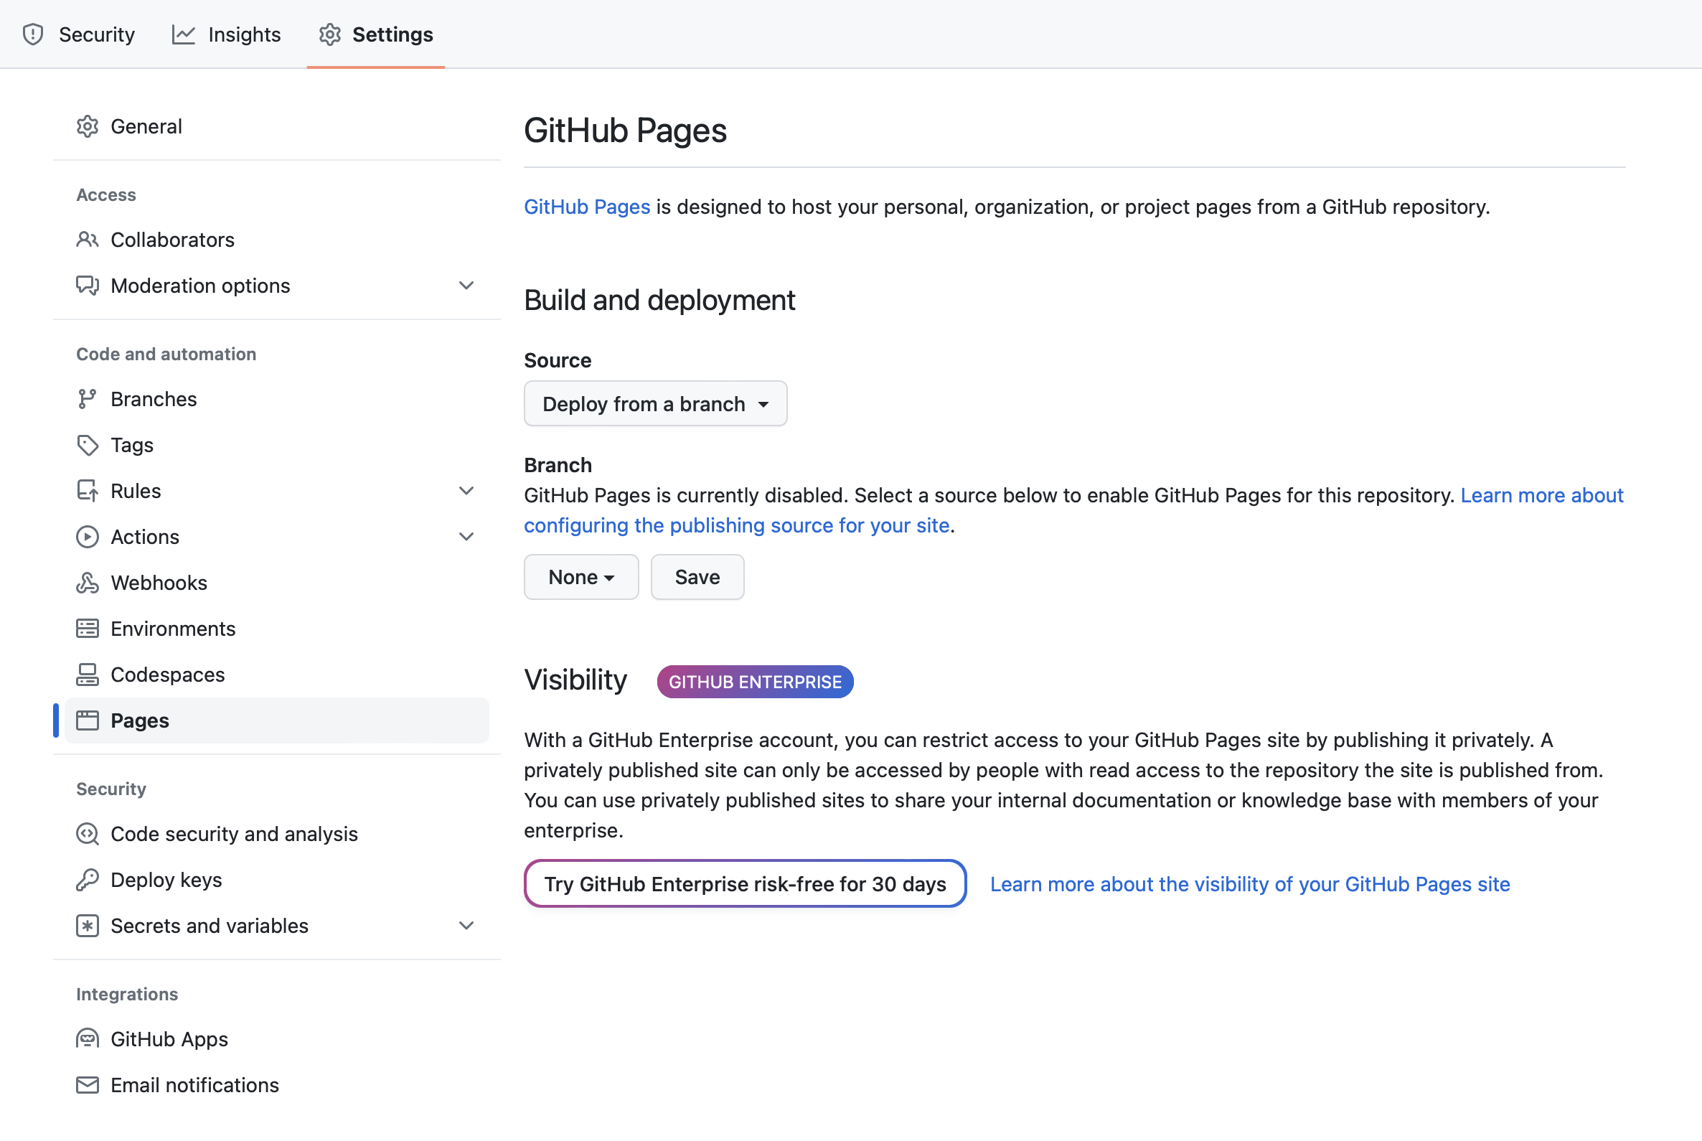Open General settings

[x=276, y=126]
